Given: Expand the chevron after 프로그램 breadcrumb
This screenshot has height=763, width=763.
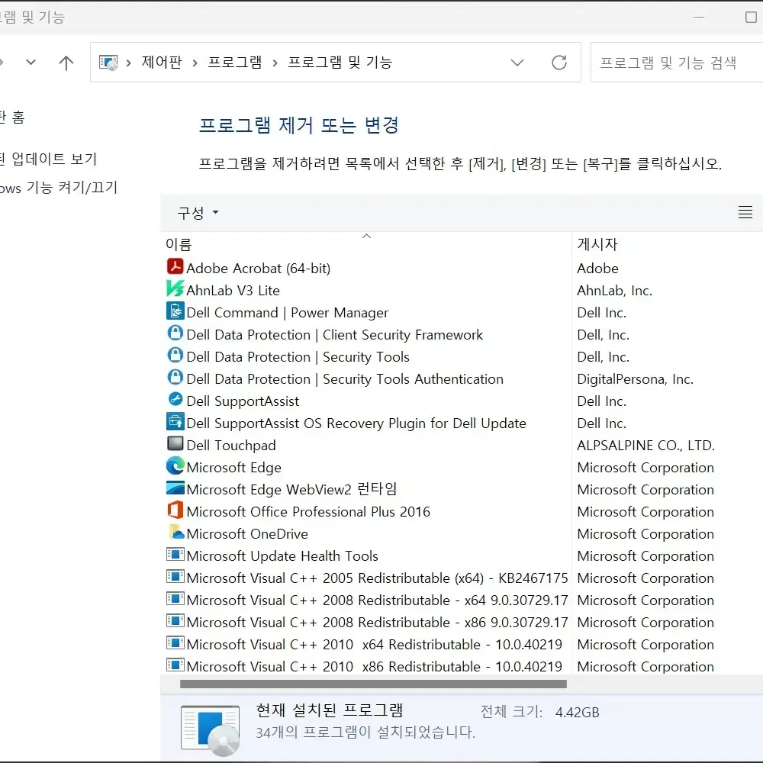Looking at the screenshot, I should (x=275, y=63).
